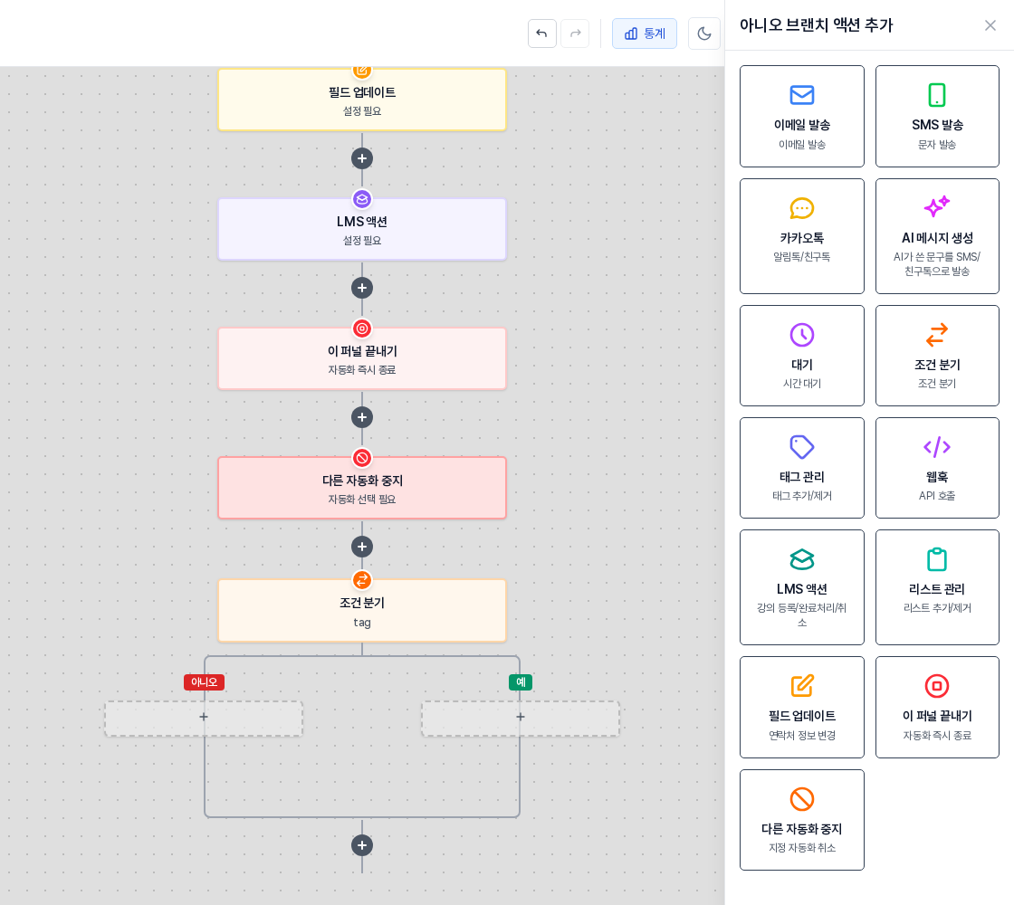This screenshot has width=1014, height=905.
Task: Open the 다른 자동화 중지 node on canvas
Action: point(362,488)
